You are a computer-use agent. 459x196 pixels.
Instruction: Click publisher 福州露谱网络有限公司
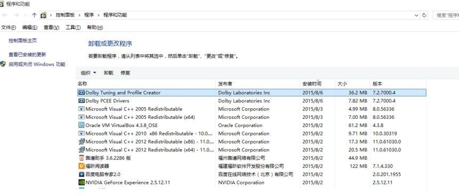click(x=241, y=158)
